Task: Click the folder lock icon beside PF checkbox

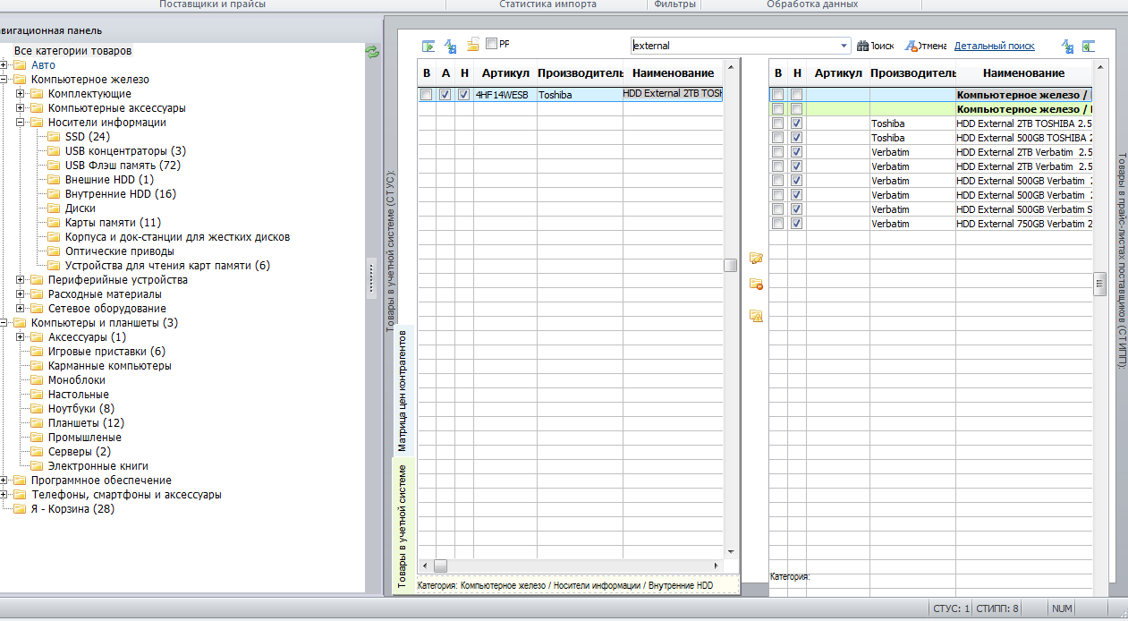Action: click(473, 45)
